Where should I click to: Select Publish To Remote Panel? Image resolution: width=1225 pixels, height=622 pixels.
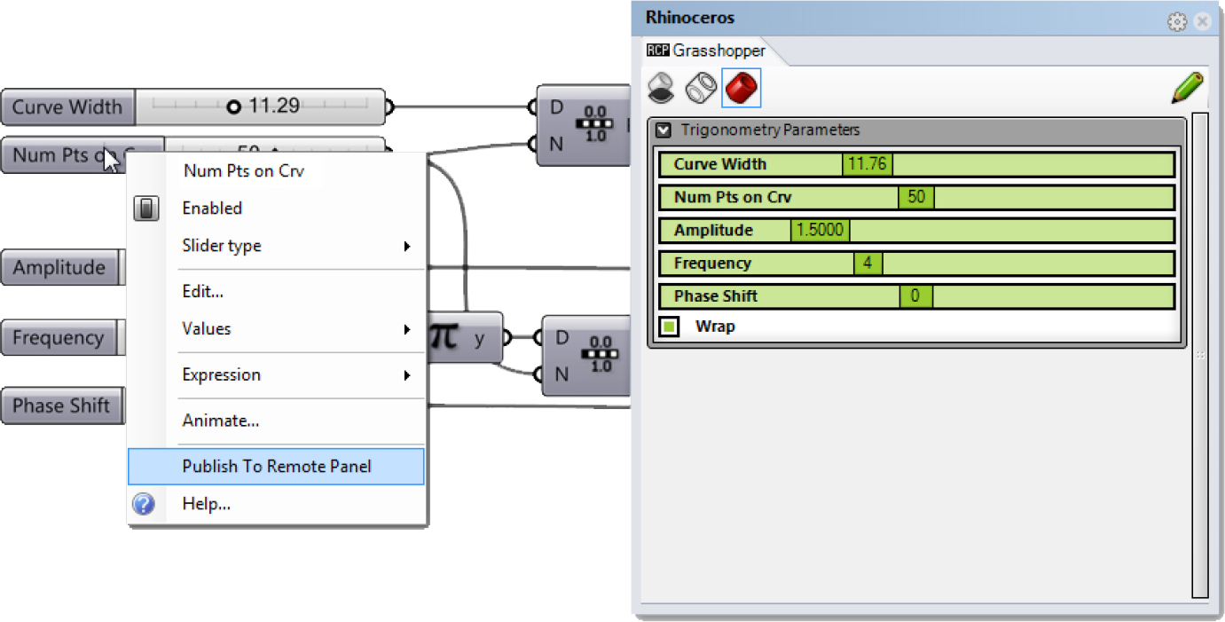point(276,467)
